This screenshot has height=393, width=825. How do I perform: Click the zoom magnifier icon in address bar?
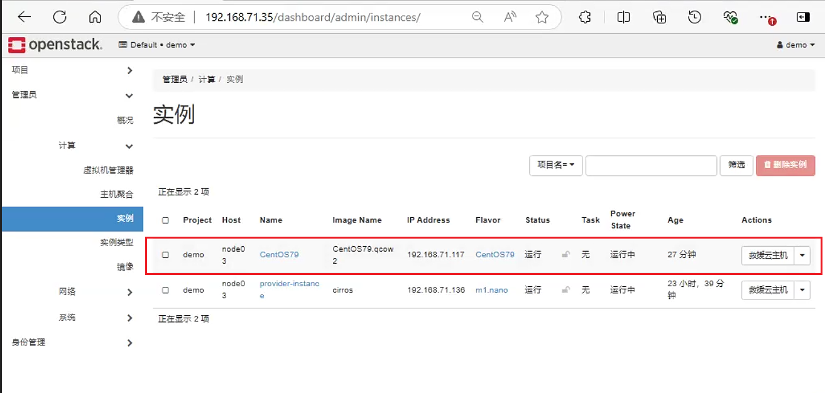click(x=478, y=18)
